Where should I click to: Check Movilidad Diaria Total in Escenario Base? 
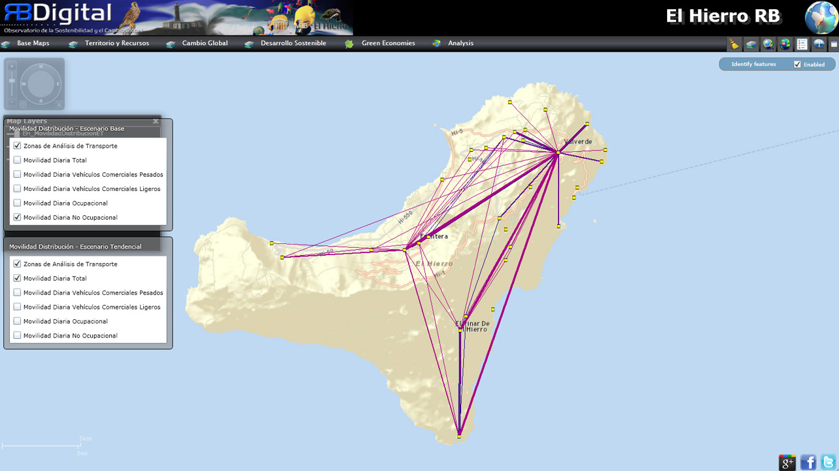point(17,160)
